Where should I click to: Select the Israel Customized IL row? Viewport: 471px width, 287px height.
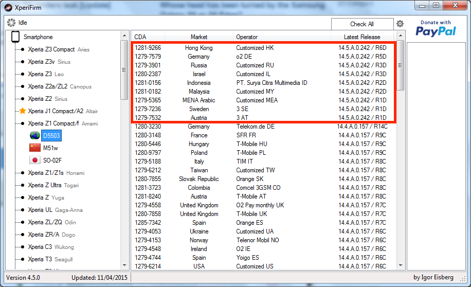[264, 74]
